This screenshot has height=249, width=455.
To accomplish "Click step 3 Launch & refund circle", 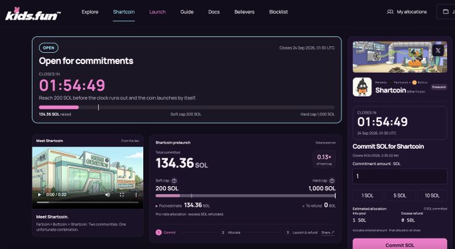I will pyautogui.click(x=288, y=232).
